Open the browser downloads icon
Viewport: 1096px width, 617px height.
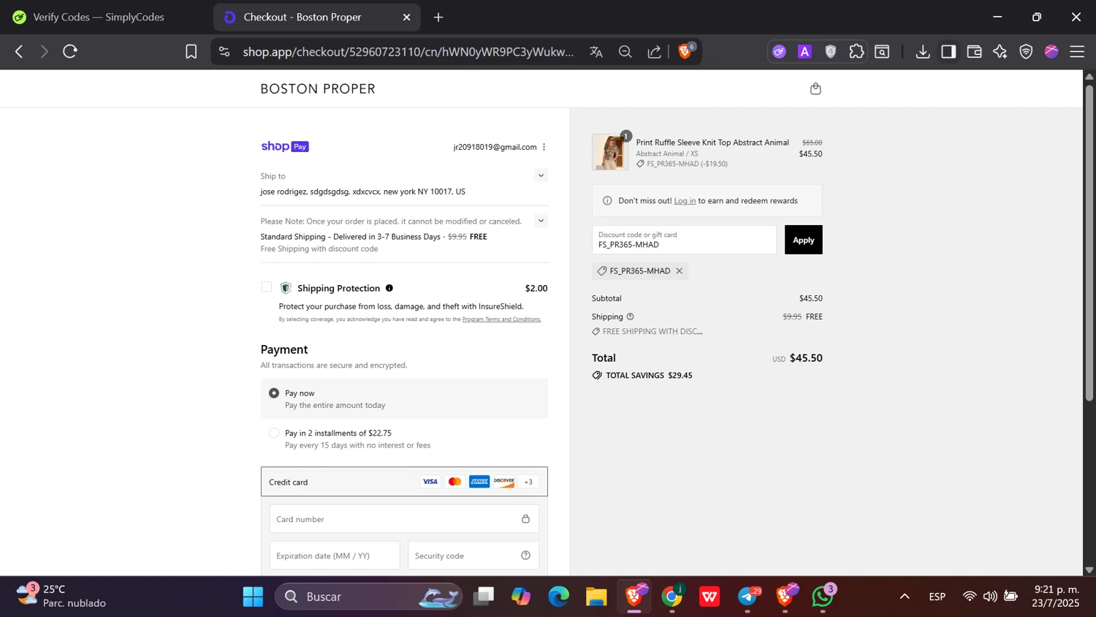point(923,52)
